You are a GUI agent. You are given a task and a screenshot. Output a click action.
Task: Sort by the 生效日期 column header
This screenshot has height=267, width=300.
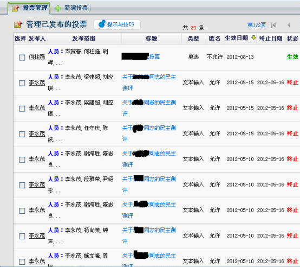pos(236,38)
